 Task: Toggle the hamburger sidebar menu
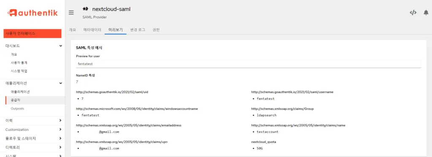point(71,13)
